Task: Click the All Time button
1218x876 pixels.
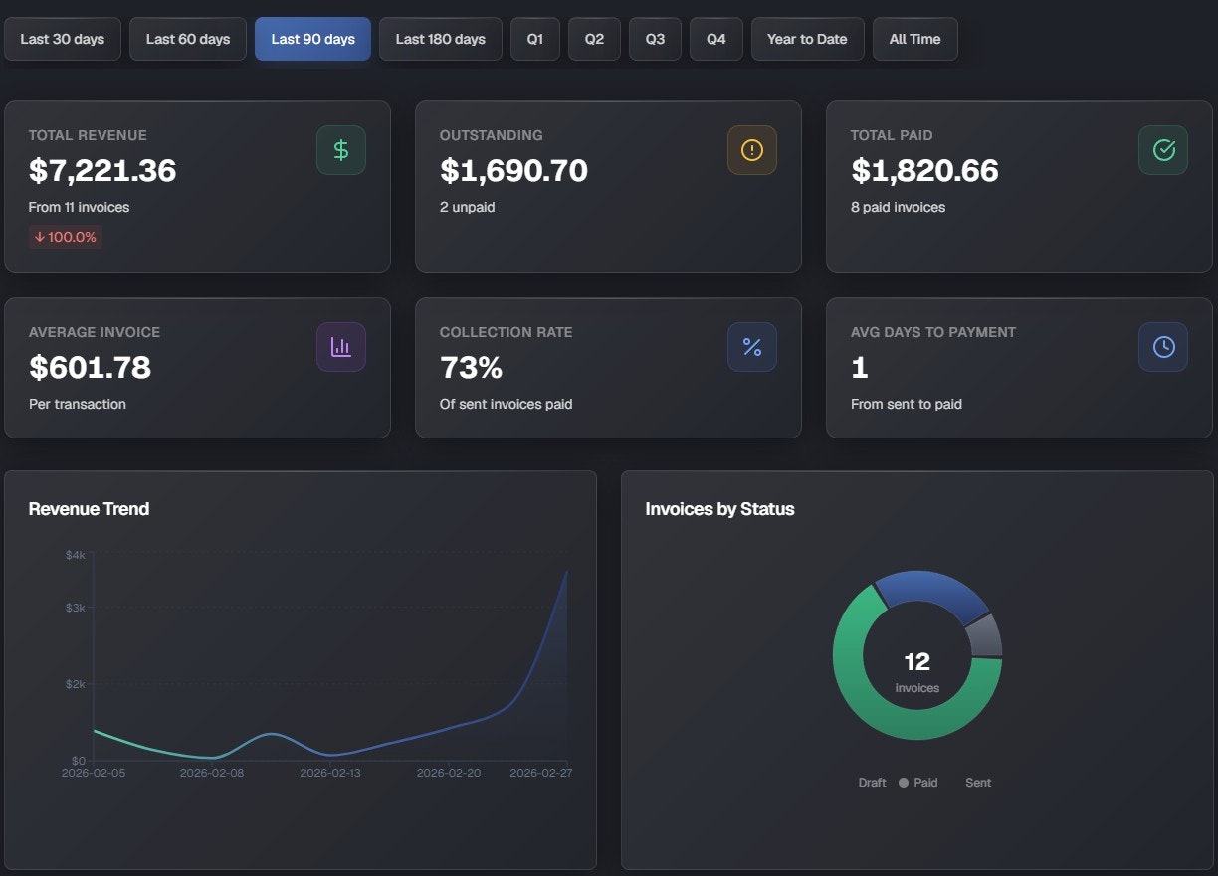Action: tap(914, 38)
